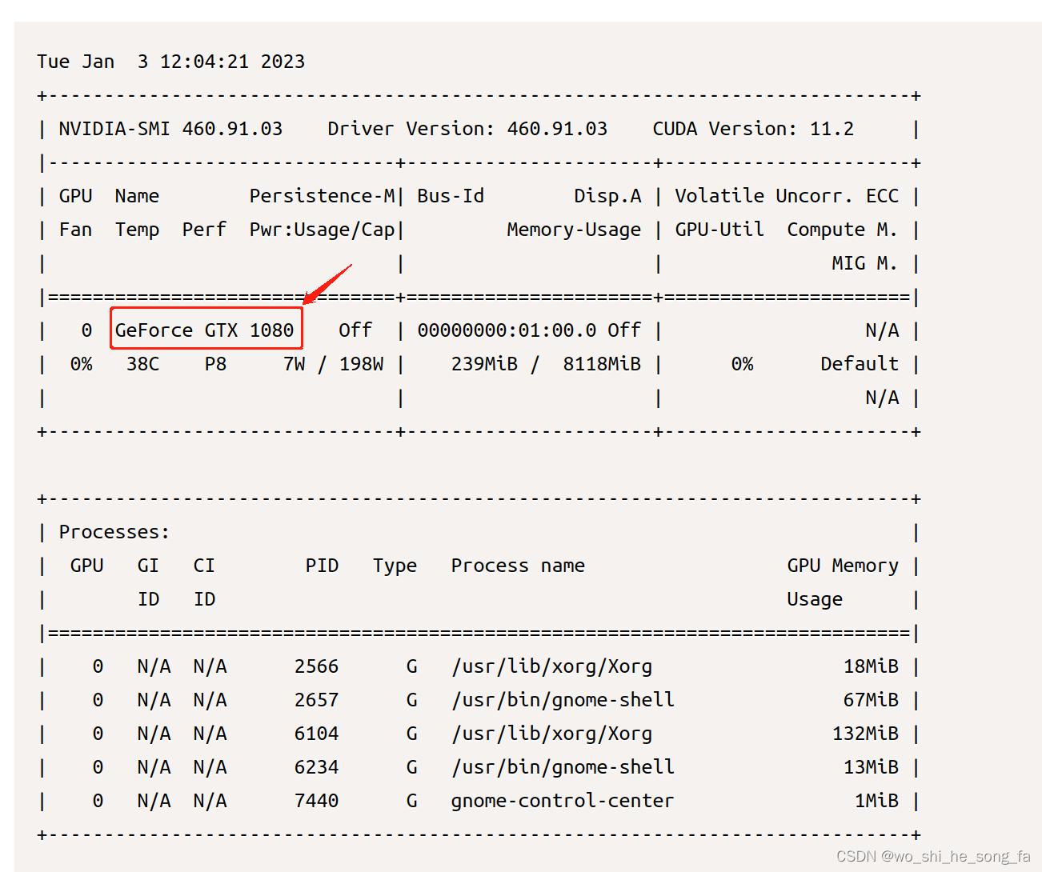Click the GeForce GTX 1080 GPU name
The width and height of the screenshot is (1042, 872).
205,330
